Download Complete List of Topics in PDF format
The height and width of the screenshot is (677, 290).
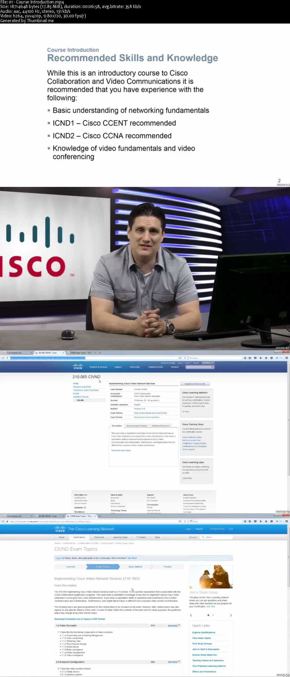pos(80,619)
